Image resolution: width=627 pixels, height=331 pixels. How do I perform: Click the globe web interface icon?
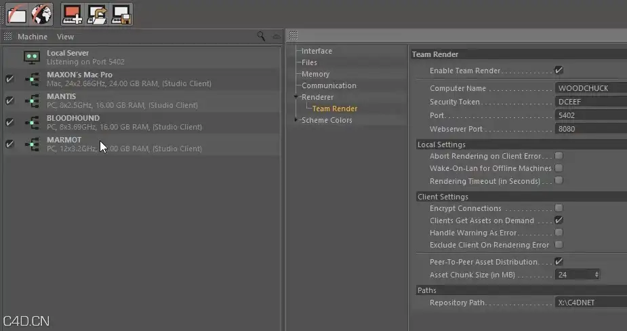(41, 14)
